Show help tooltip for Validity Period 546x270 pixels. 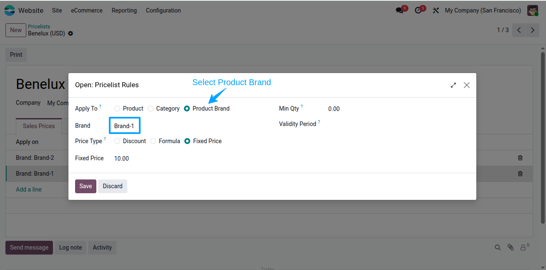point(319,122)
